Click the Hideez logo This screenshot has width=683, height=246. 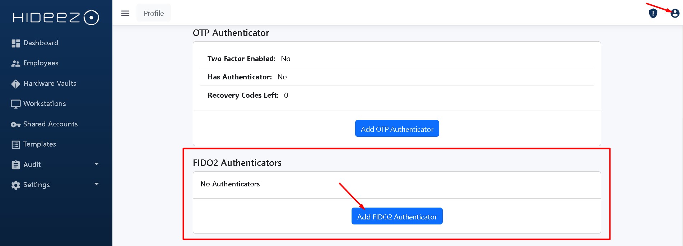coord(56,18)
